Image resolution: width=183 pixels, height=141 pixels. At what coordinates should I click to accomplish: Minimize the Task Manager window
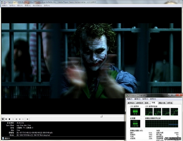point(170,95)
